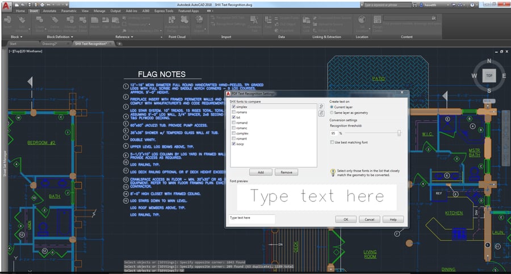Image resolution: width=511 pixels, height=274 pixels.
Task: Click the binoculars search icon in title bar
Action: tap(415, 5)
